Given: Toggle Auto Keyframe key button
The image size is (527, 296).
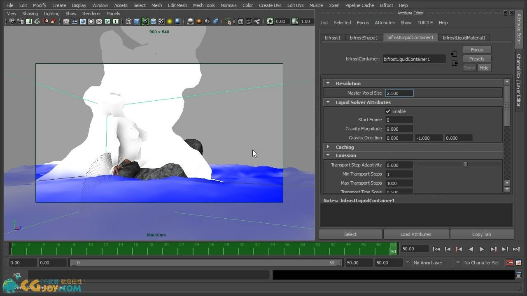Looking at the screenshot, I should pyautogui.click(x=509, y=263).
